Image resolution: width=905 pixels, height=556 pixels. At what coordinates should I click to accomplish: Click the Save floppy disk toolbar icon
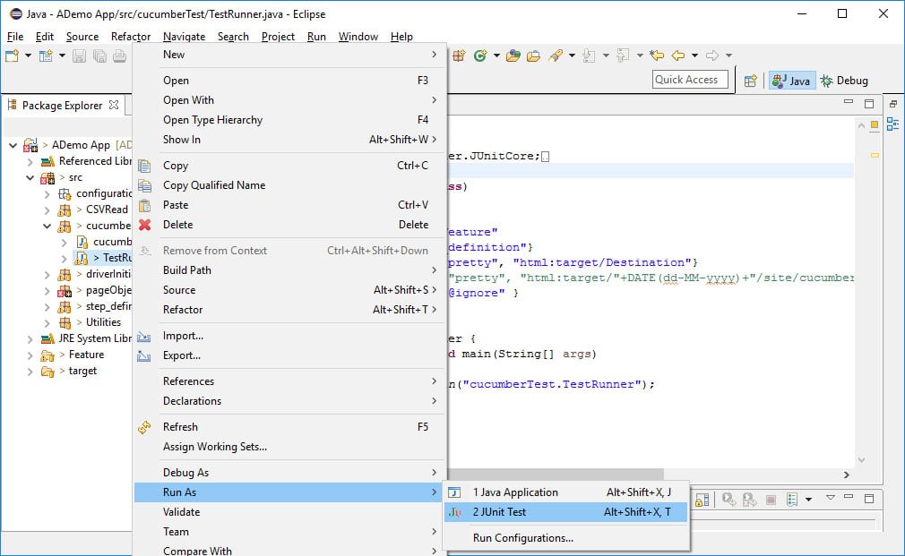79,56
